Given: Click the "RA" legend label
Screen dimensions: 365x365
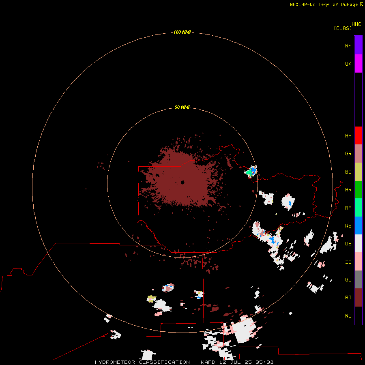Looking at the screenshot, I should (348, 208).
